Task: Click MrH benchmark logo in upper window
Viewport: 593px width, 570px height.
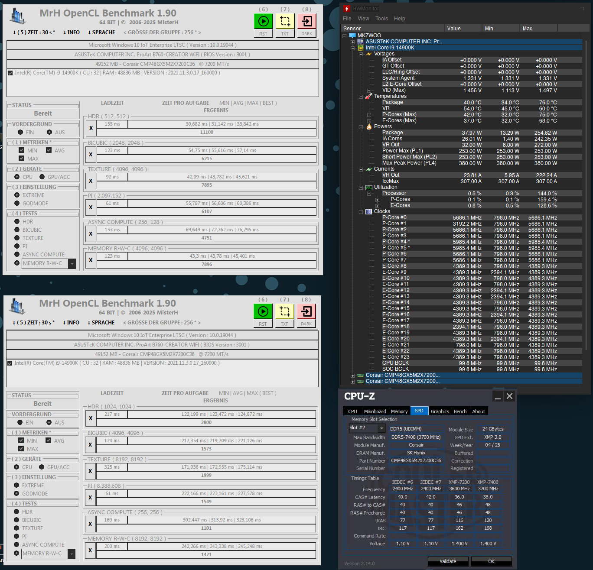Action: point(18,16)
